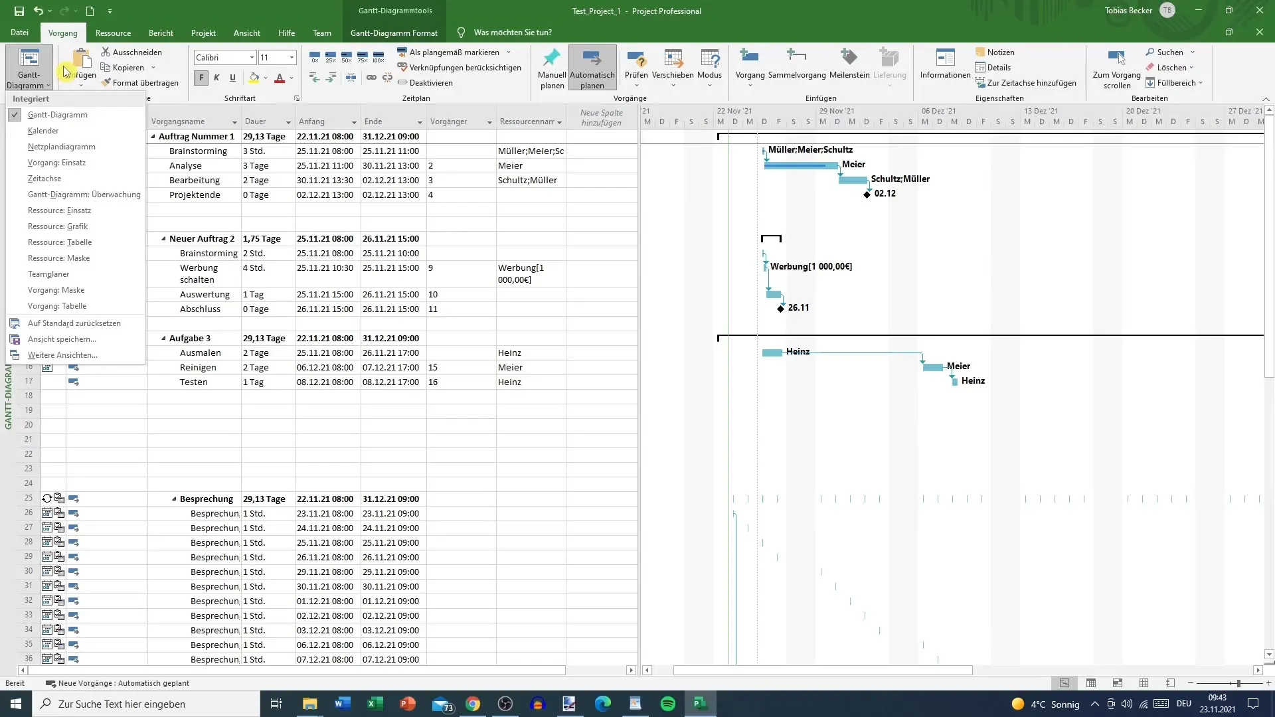
Task: Click the Deaktivieren icon
Action: pyautogui.click(x=402, y=82)
